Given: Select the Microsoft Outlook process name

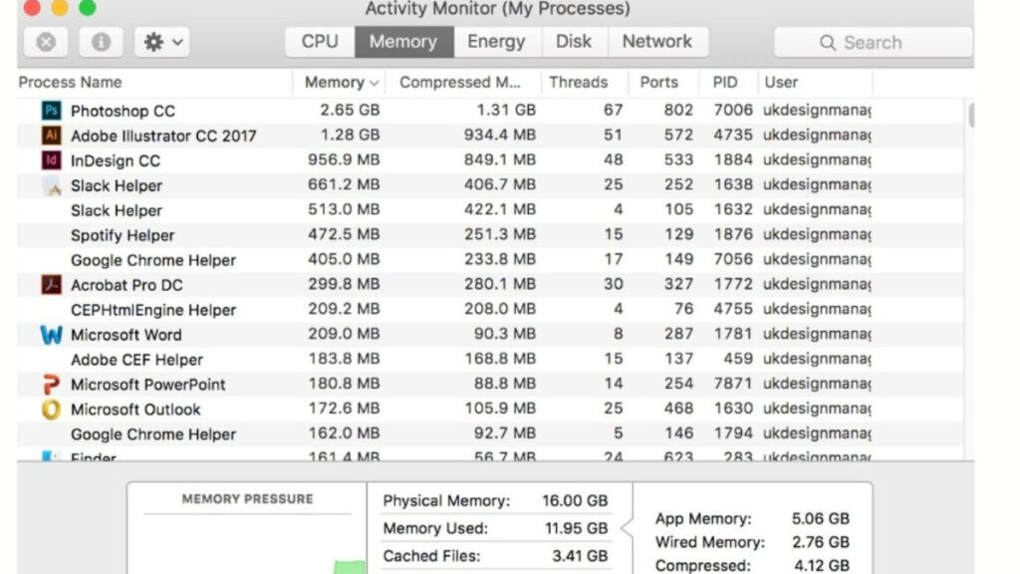Looking at the screenshot, I should pos(135,410).
